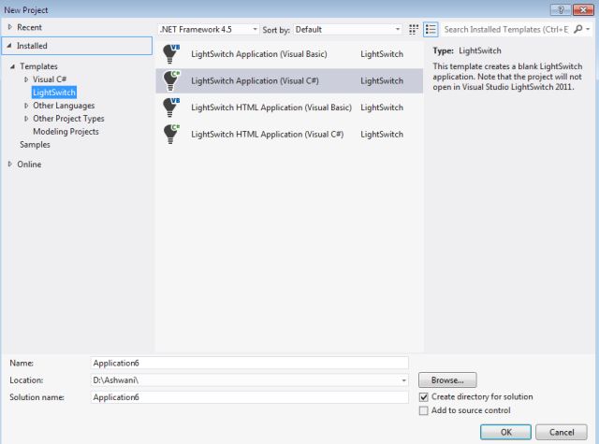Expand the Online section
Viewport: 599px width, 444px height.
click(10, 164)
